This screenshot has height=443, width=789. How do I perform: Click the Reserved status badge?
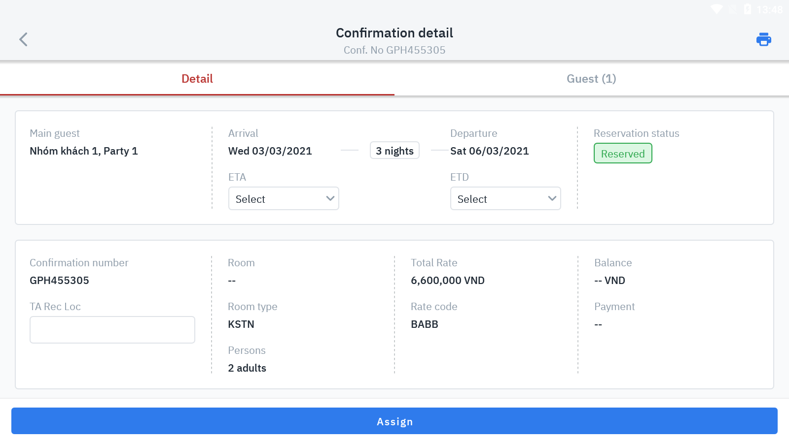point(623,154)
